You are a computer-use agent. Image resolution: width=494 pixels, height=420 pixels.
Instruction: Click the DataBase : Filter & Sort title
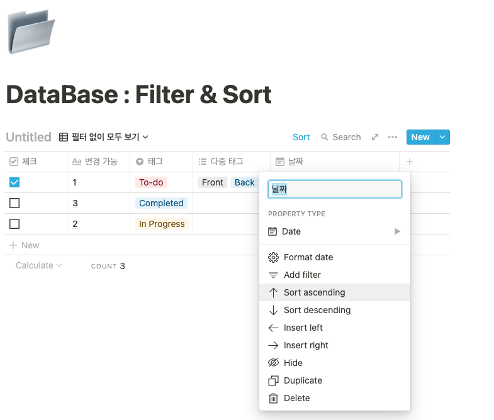(139, 94)
